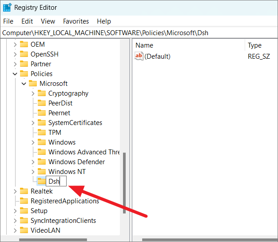Select the TPM key
Viewport: 278px width, 242px height.
pos(55,133)
